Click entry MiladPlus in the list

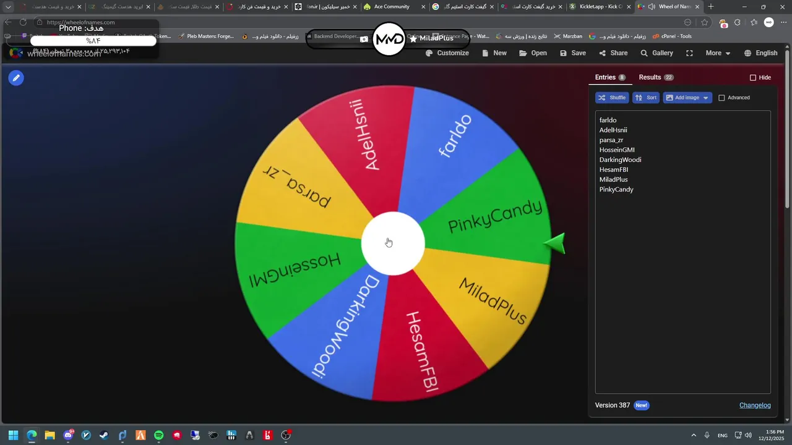[x=613, y=179]
